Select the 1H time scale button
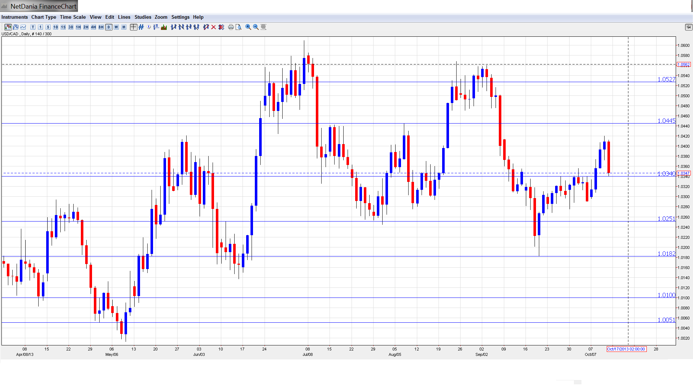This screenshot has height=389, width=693. pos(78,27)
